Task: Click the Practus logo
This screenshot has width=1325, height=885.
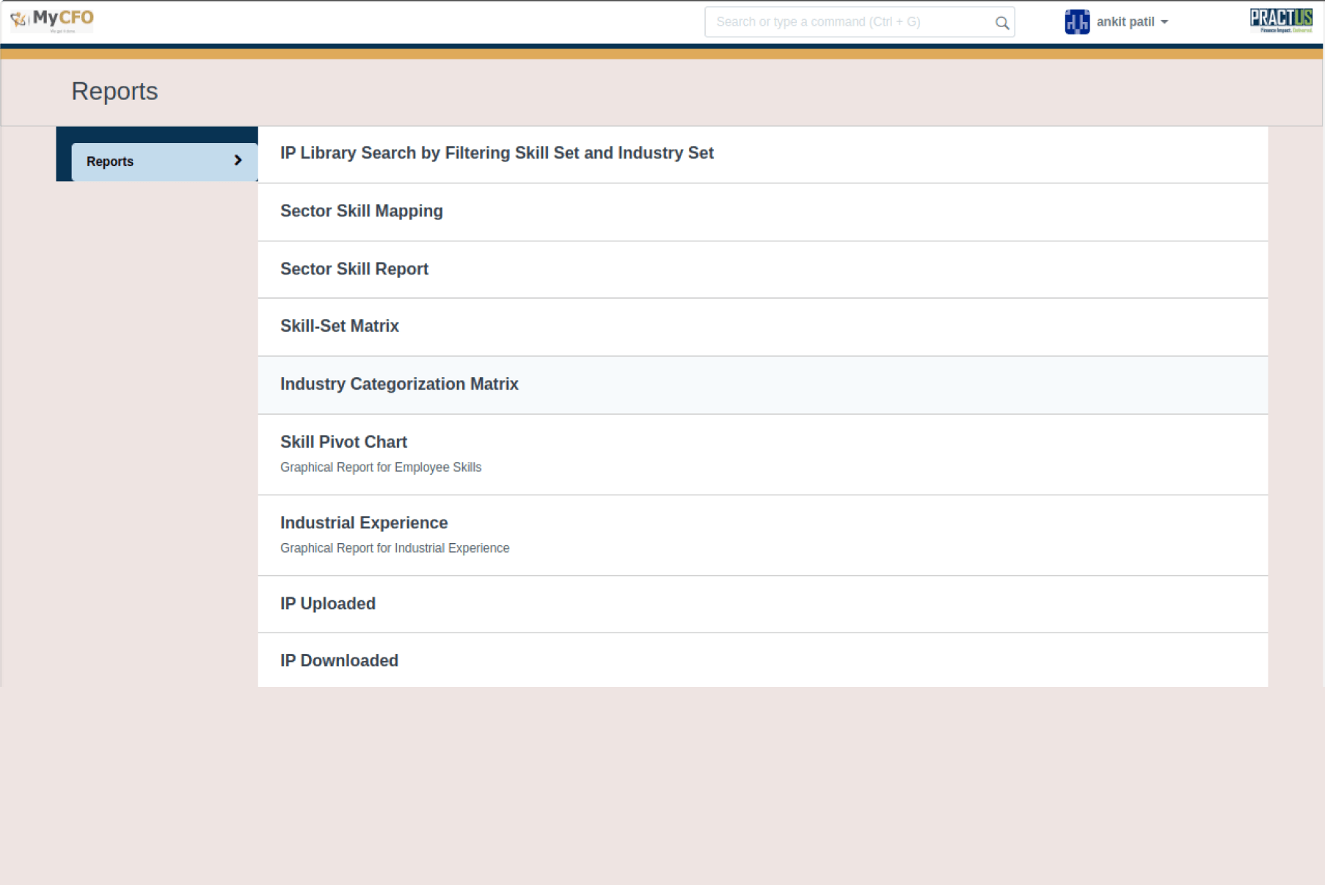Action: pos(1281,21)
